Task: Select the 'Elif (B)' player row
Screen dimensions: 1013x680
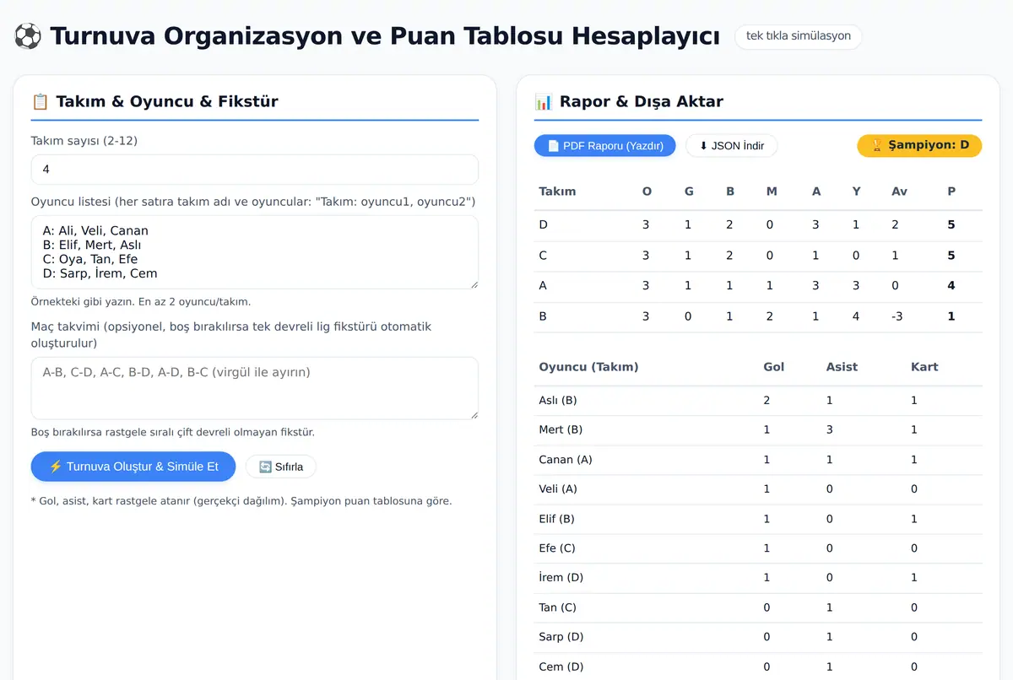Action: click(758, 519)
